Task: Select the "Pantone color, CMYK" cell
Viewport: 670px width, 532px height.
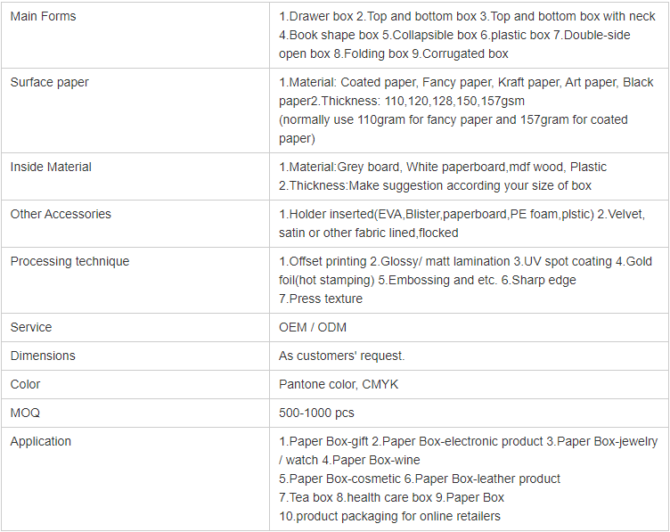Action: pyautogui.click(x=339, y=384)
